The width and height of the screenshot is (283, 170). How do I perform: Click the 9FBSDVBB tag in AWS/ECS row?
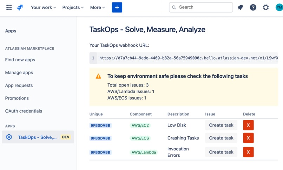[100, 138]
